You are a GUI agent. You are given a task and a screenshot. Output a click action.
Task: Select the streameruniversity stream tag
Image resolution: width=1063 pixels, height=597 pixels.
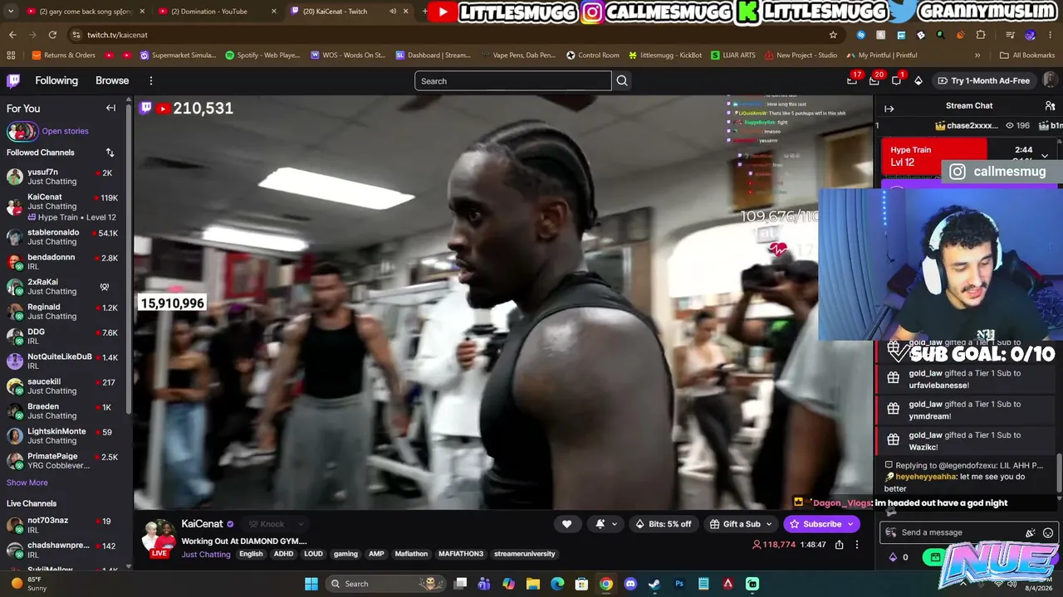524,554
